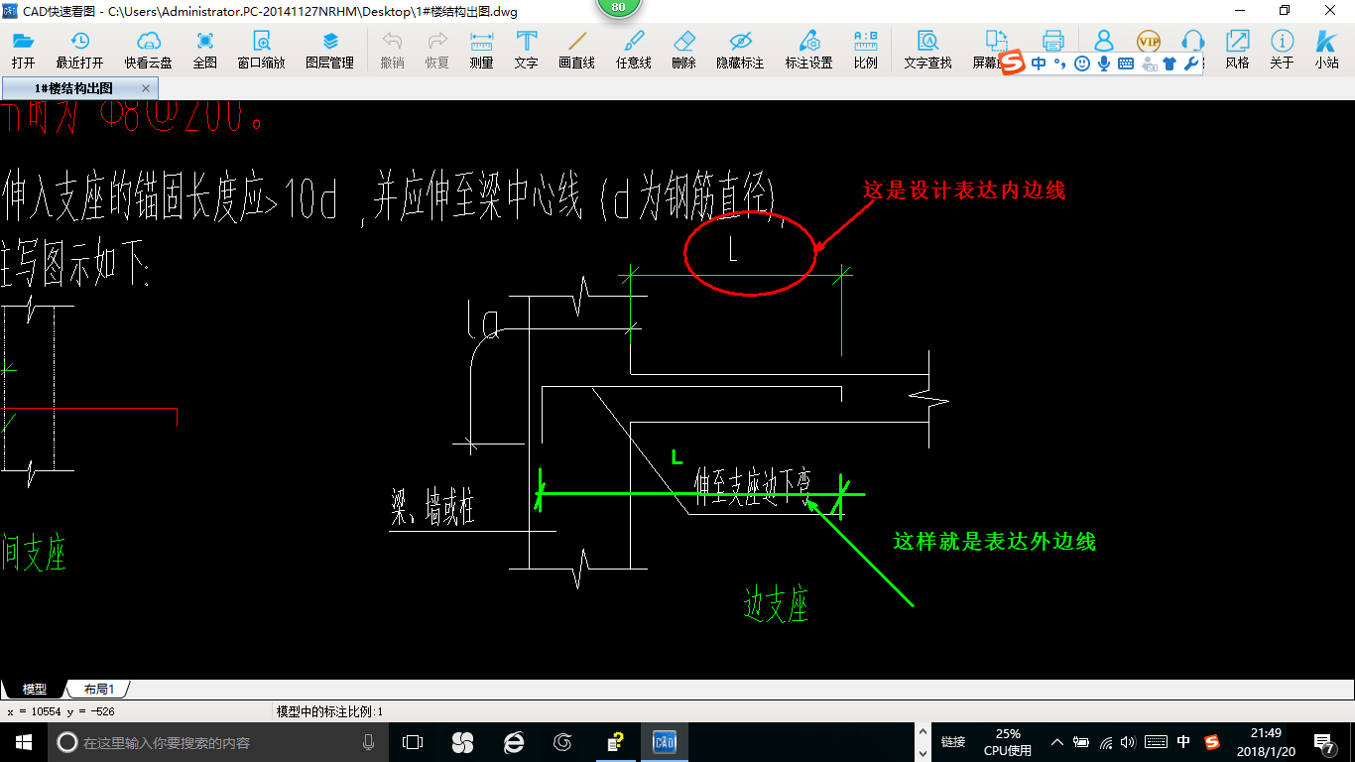Click the Sogou S logo on toolbar

[x=1011, y=63]
